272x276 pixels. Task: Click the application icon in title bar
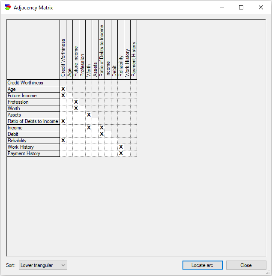[x=8, y=7]
